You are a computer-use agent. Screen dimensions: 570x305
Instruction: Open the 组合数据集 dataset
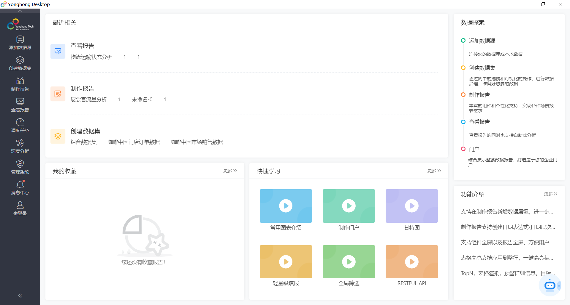(x=83, y=142)
